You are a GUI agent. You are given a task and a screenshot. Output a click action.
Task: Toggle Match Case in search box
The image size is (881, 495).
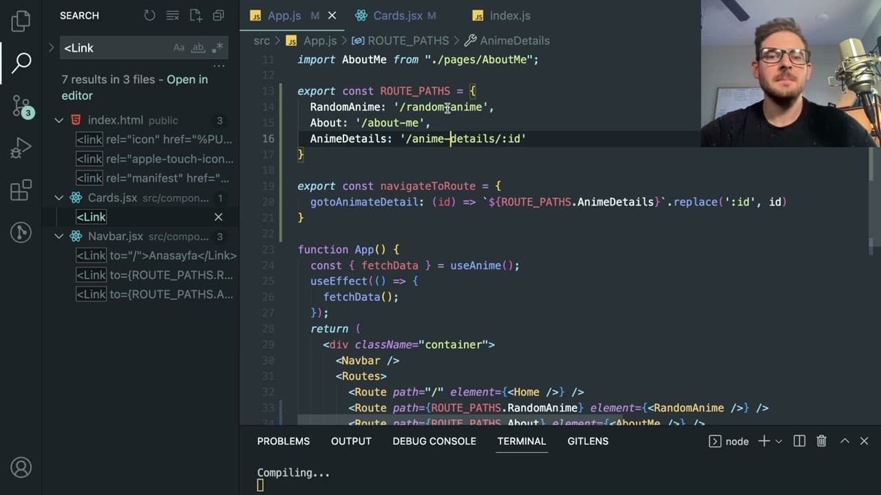[179, 47]
